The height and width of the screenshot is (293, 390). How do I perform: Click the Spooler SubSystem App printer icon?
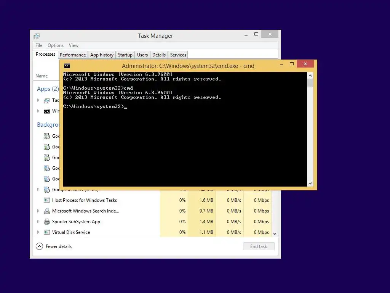pos(47,222)
